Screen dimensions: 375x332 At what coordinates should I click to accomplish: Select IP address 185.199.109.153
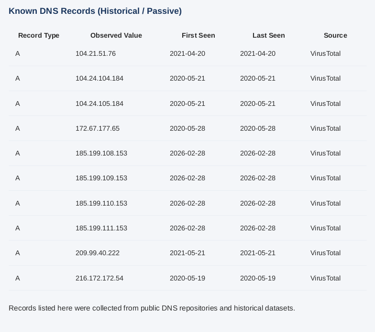click(101, 178)
